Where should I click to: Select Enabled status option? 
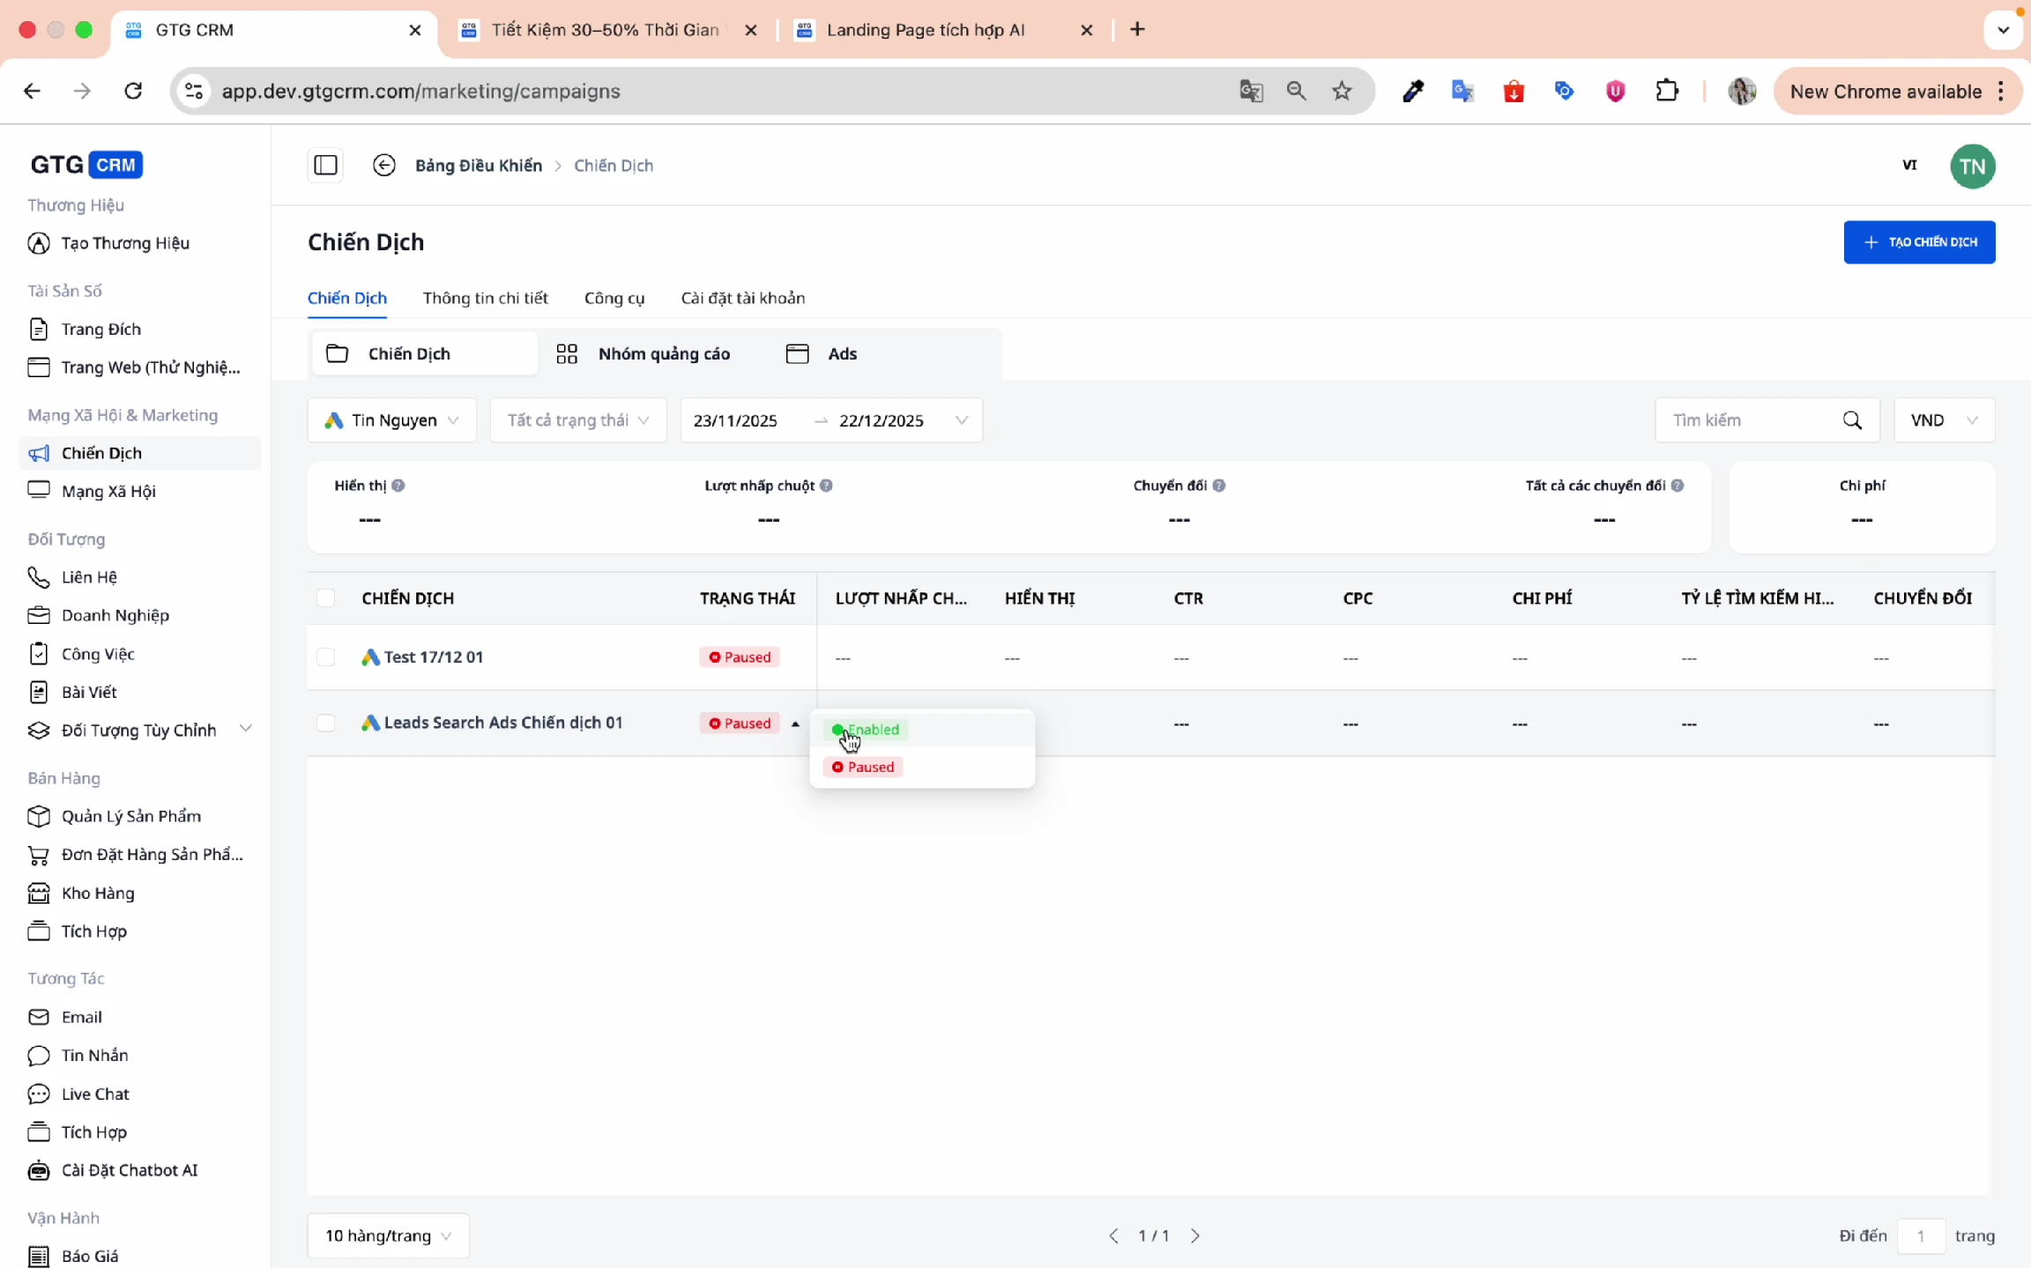pyautogui.click(x=867, y=730)
